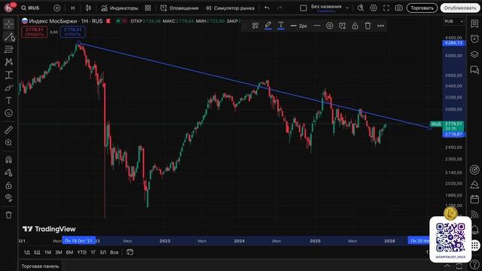Open the H timeframe interval selector

(73, 8)
